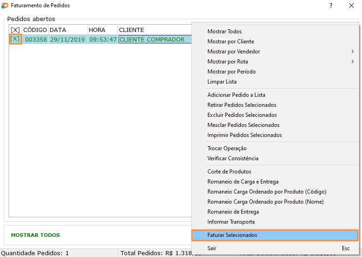This screenshot has height=257, width=362.
Task: Choose Informar Transporte from the menu
Action: [x=231, y=222]
